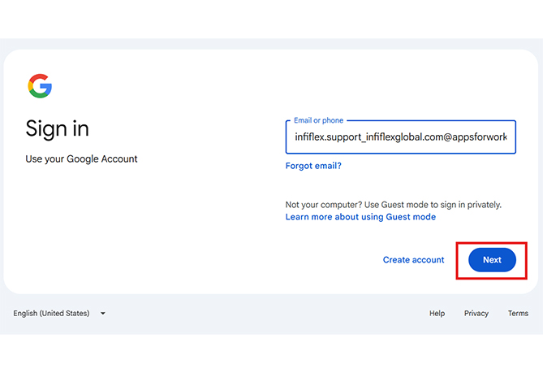Viewport: 543px width, 373px height.
Task: Click the Sign in heading
Action: point(57,128)
